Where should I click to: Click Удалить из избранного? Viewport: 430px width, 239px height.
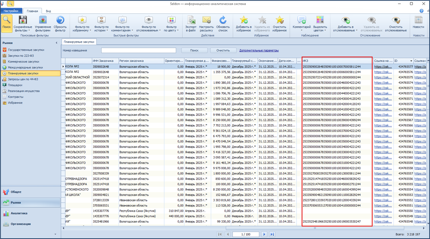262,24
